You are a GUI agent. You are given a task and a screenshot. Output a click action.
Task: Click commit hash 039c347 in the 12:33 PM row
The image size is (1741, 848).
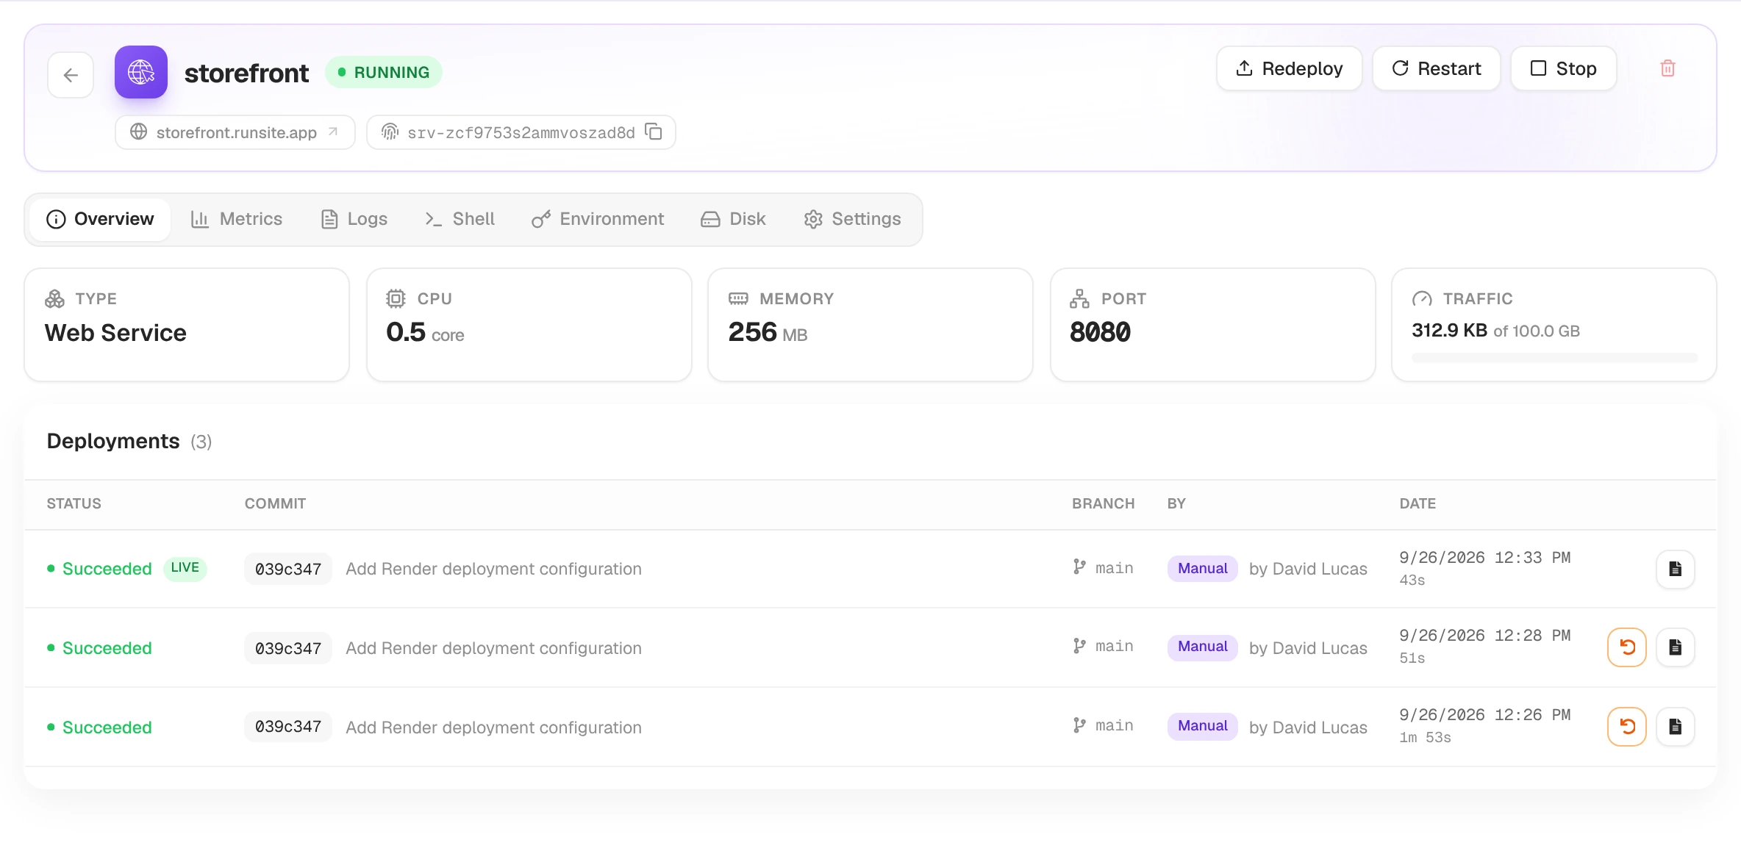click(287, 569)
